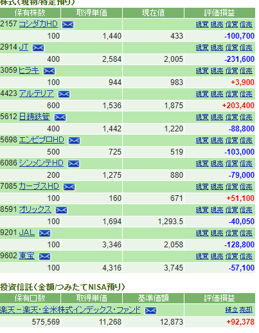Viewport: 259px width, 333px height.
Task: Click 信売 in the 東宝 row
Action: click(246, 256)
